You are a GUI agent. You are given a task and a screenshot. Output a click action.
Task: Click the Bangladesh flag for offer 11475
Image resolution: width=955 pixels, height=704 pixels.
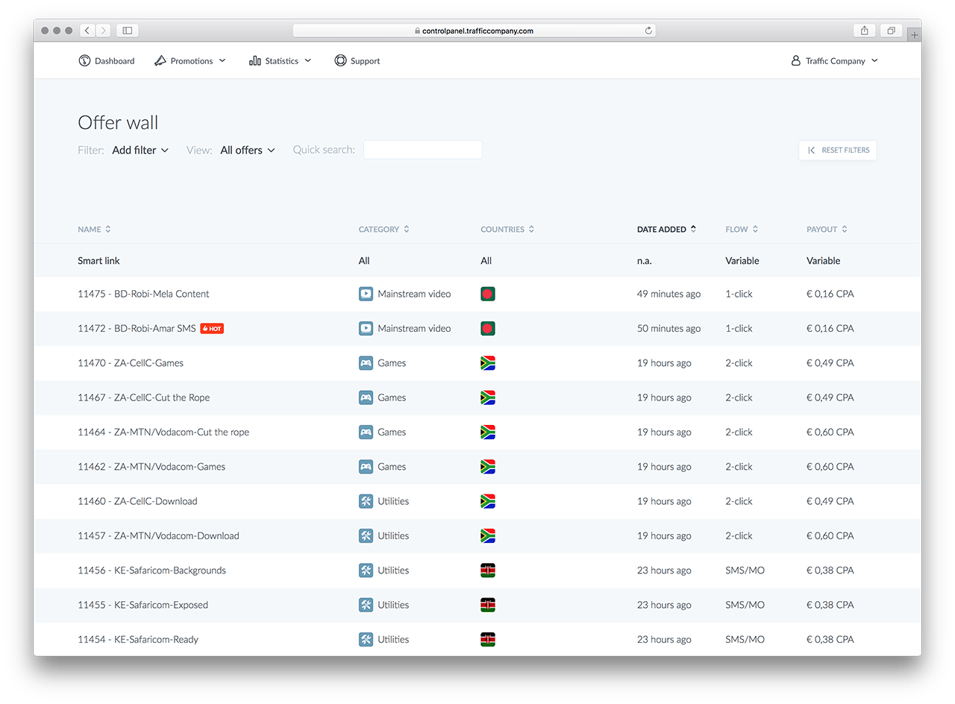(488, 294)
